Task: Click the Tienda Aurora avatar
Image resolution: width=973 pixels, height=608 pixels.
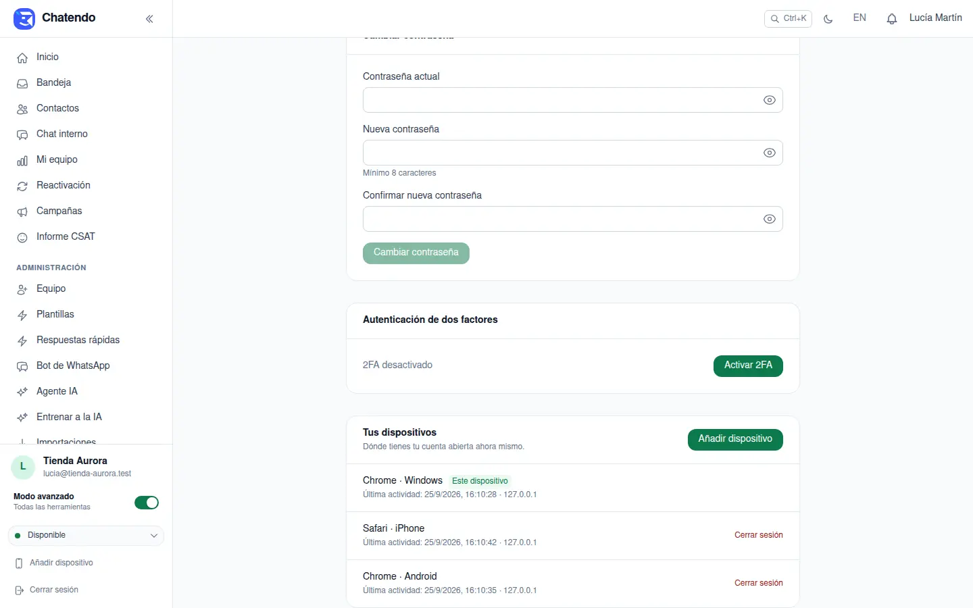Action: pos(23,467)
